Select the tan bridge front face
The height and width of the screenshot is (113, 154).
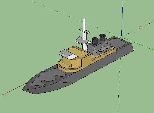76,63
